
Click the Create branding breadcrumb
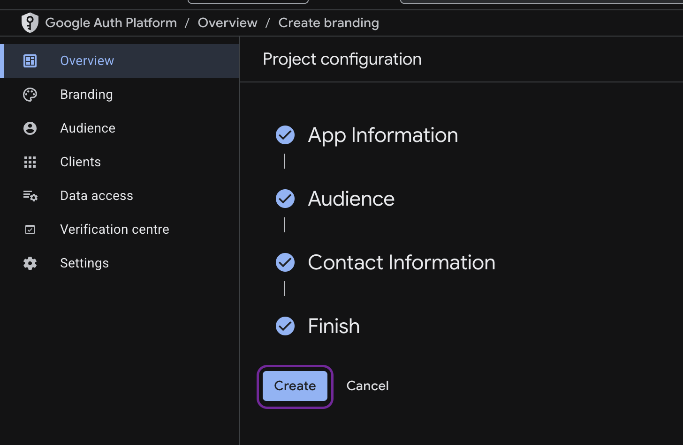tap(329, 22)
